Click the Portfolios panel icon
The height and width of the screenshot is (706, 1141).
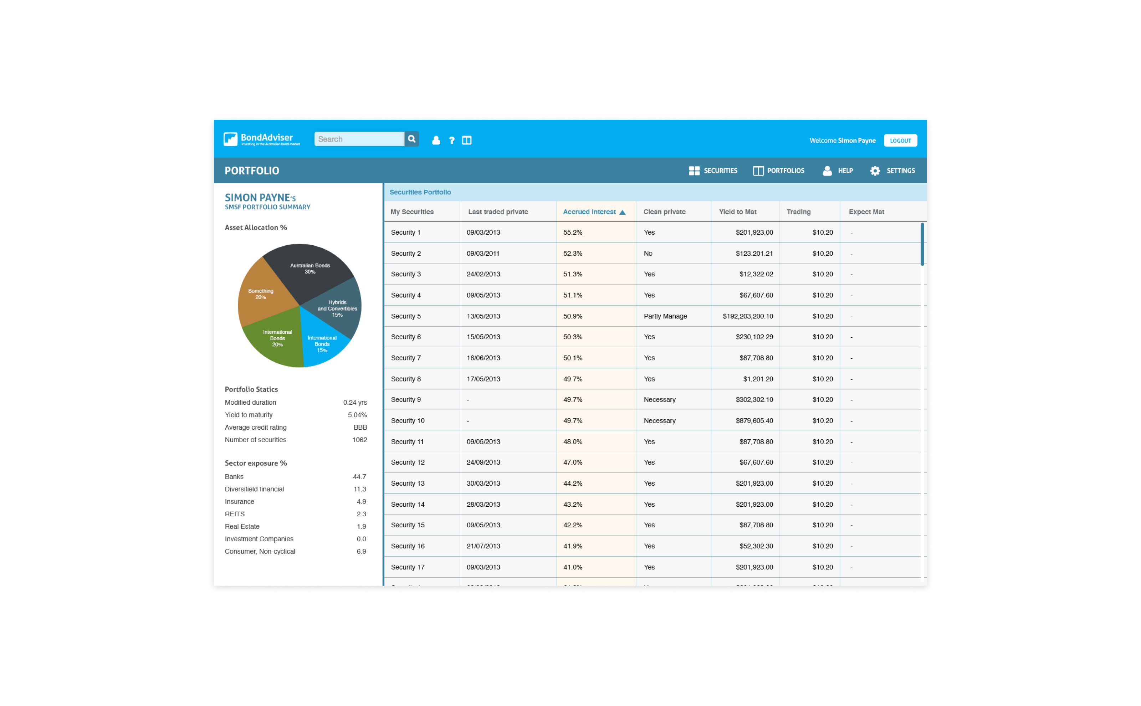tap(758, 171)
